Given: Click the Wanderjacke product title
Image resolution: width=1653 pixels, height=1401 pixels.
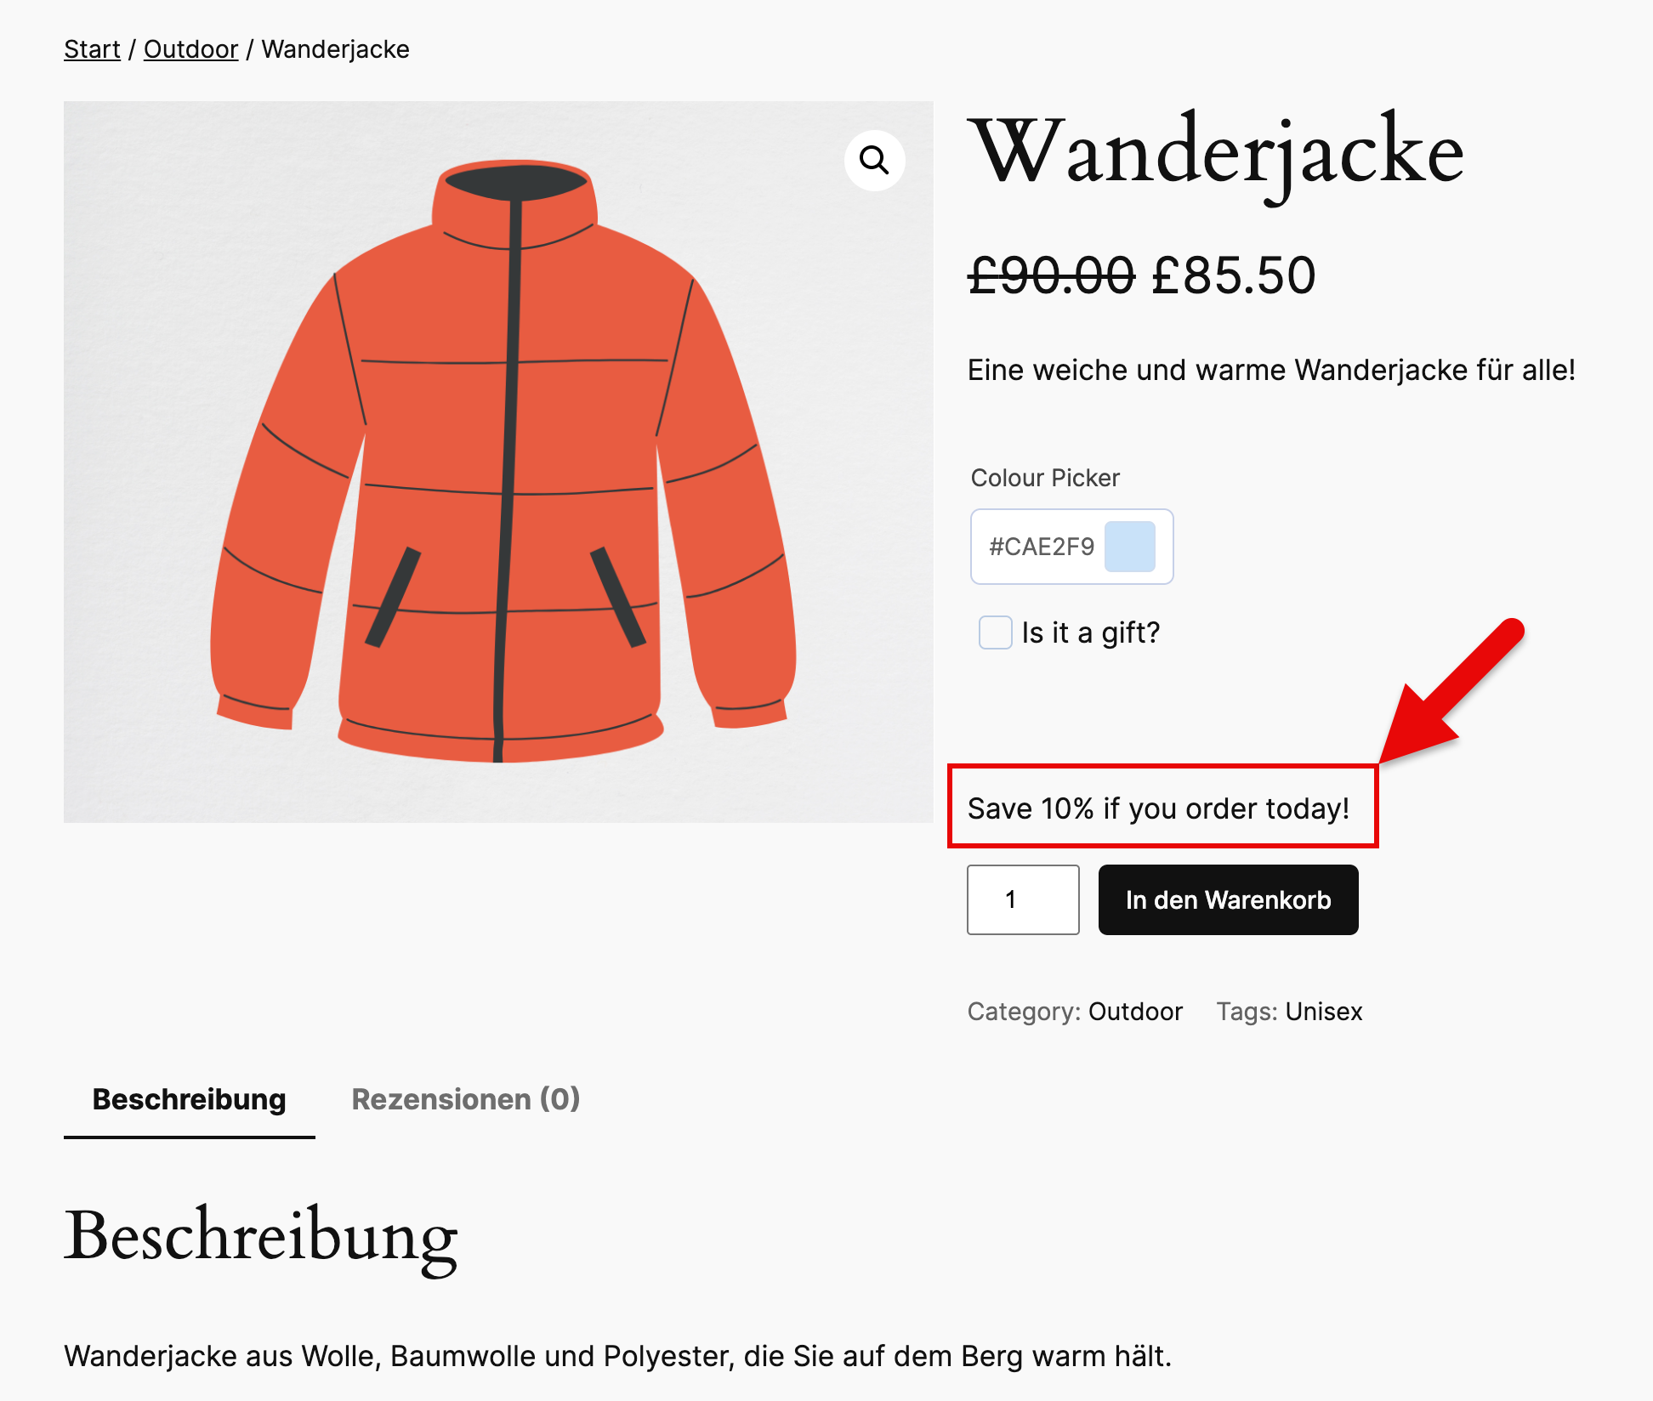Looking at the screenshot, I should (x=1216, y=153).
